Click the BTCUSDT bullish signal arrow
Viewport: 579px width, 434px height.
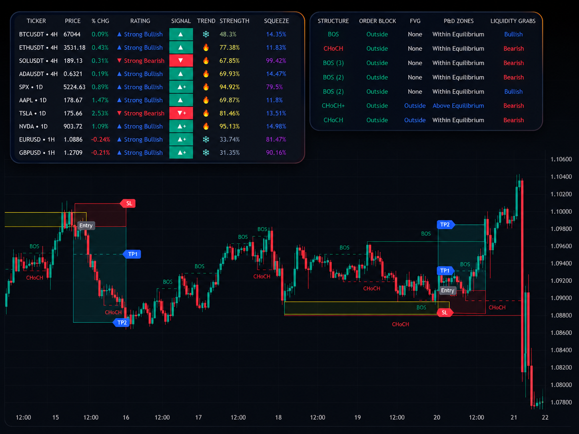[x=181, y=34]
